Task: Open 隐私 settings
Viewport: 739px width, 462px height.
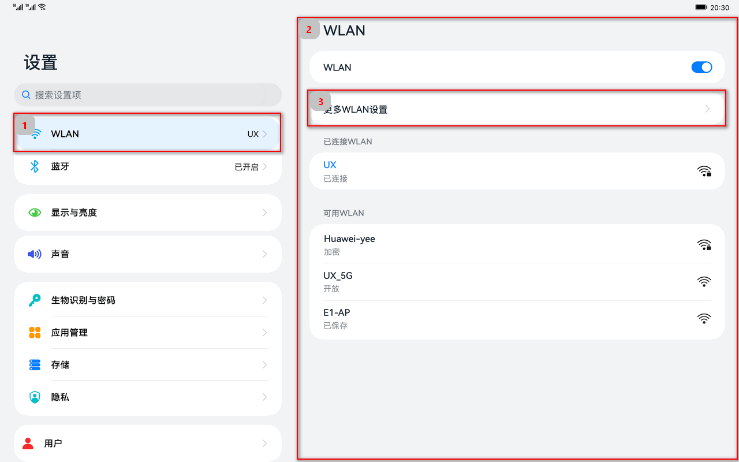Action: click(148, 397)
